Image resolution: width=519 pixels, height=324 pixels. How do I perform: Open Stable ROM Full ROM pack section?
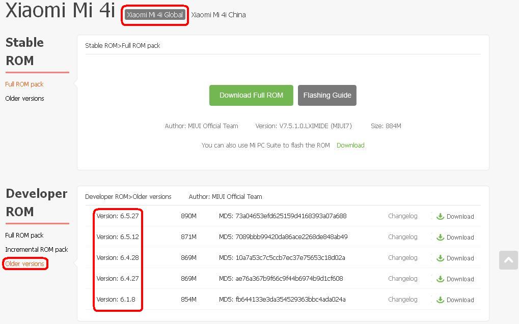[24, 84]
